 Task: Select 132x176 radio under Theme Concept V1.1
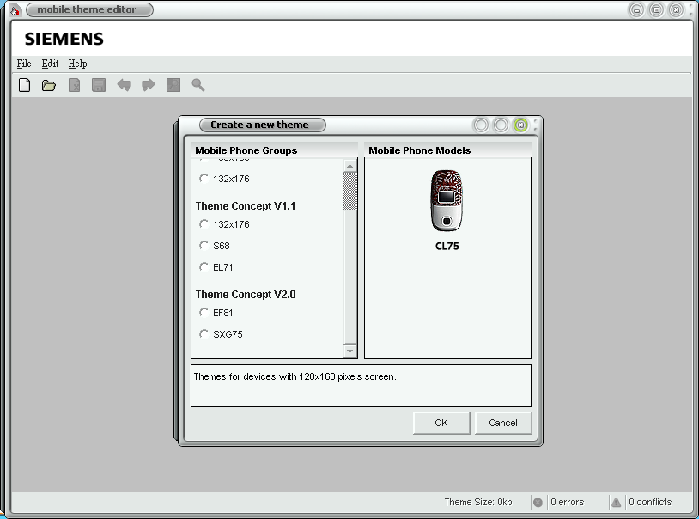[204, 224]
